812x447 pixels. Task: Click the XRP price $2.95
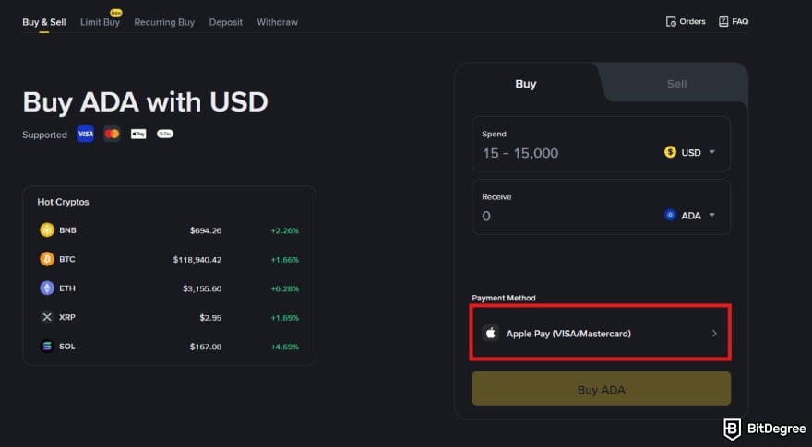pos(210,318)
